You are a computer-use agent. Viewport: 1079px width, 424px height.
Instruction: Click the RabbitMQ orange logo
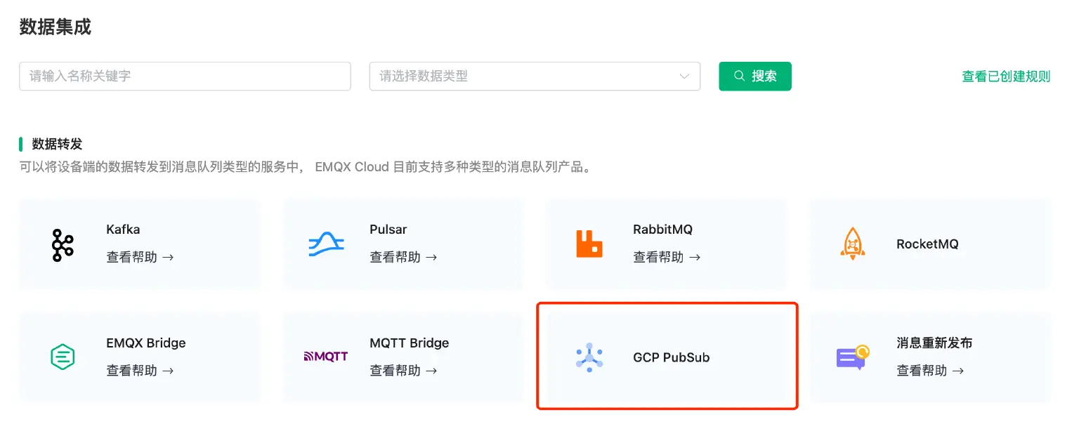click(x=589, y=244)
